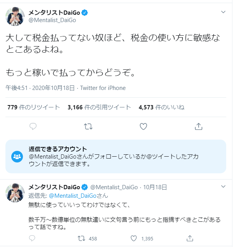The image size is (234, 247).
Task: Open the avatar on the reply tweet
Action: [15, 192]
